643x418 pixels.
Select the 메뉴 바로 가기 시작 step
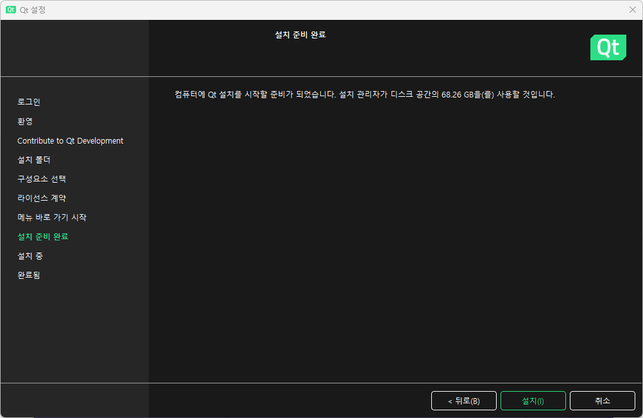pyautogui.click(x=52, y=217)
